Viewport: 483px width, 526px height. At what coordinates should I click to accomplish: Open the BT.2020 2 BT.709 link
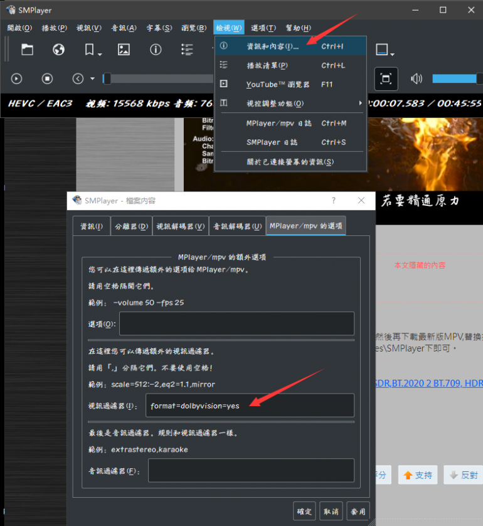(x=429, y=383)
